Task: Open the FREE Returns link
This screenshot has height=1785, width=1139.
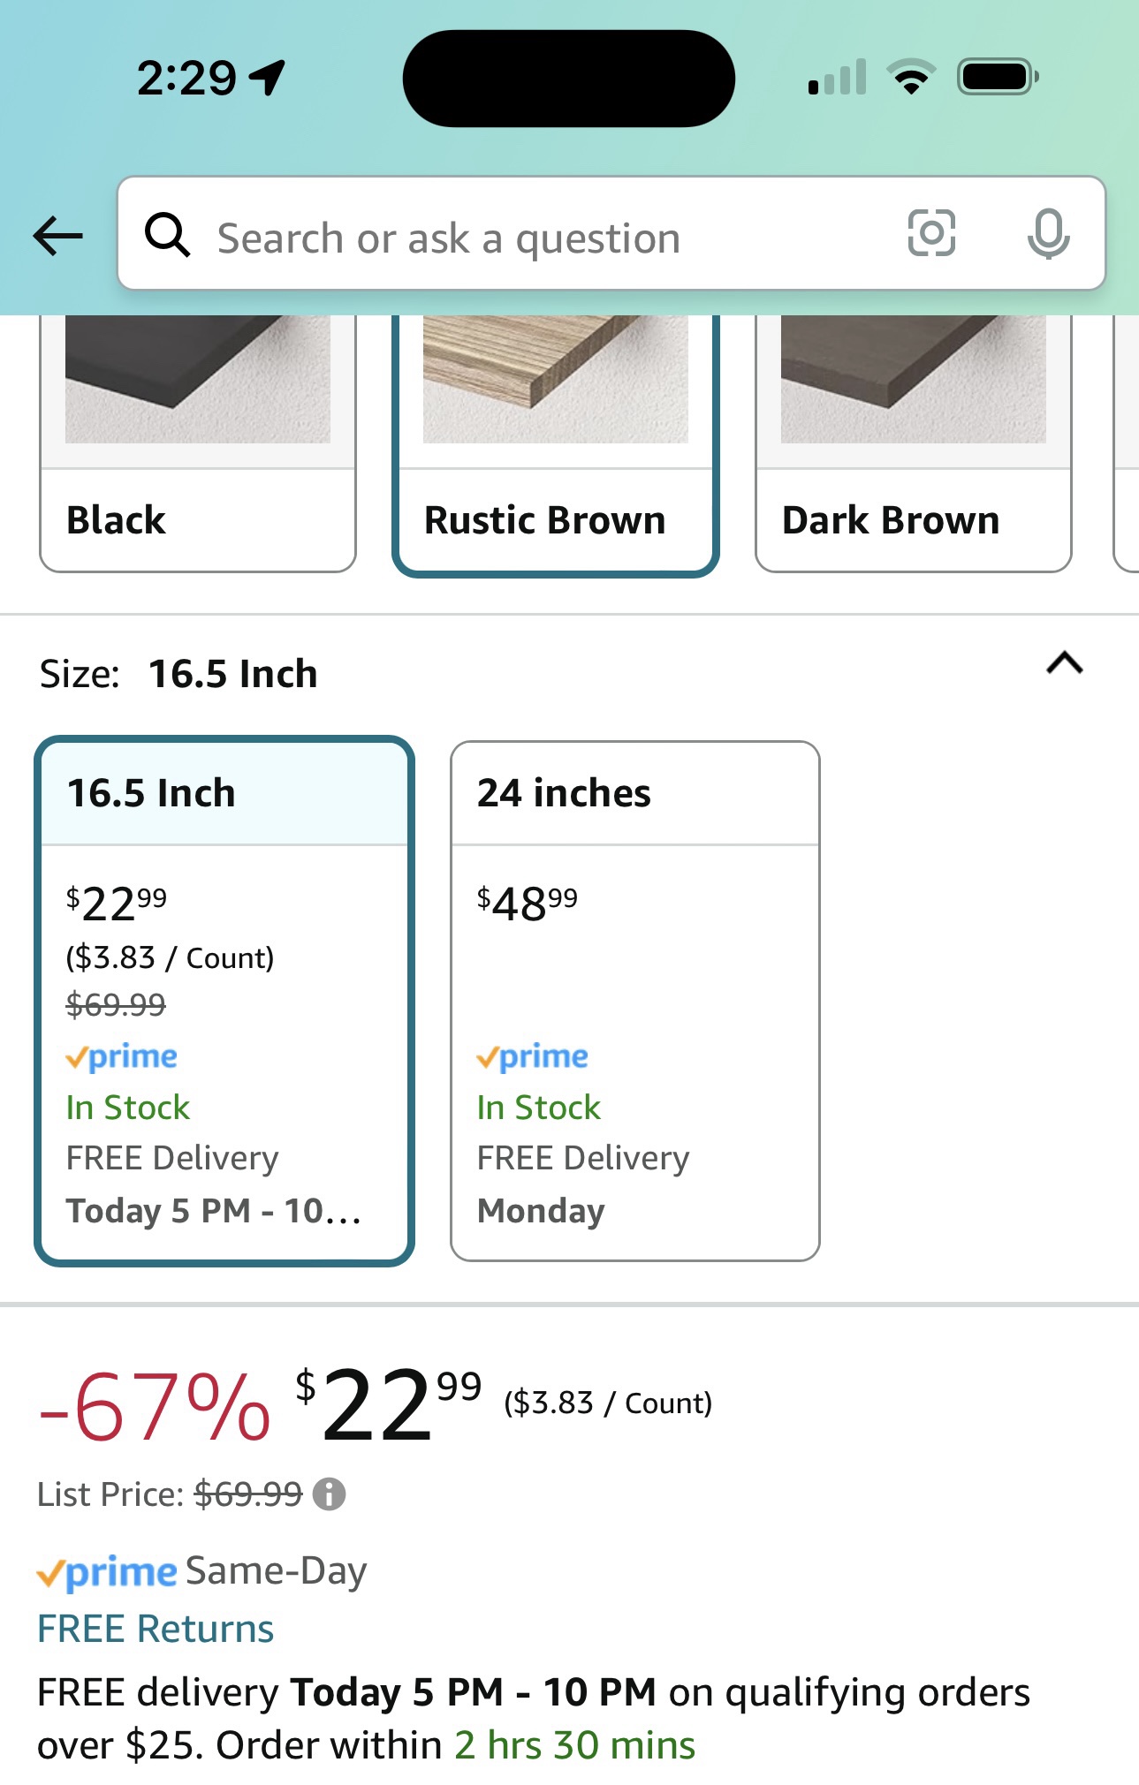Action: point(156,1629)
